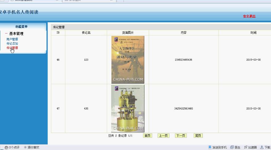Click the 0个点评 review icon

click(x=6, y=148)
